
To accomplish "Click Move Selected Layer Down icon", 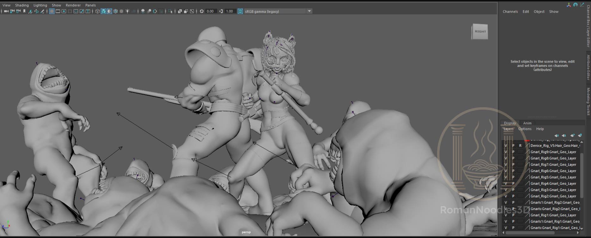I will (564, 135).
